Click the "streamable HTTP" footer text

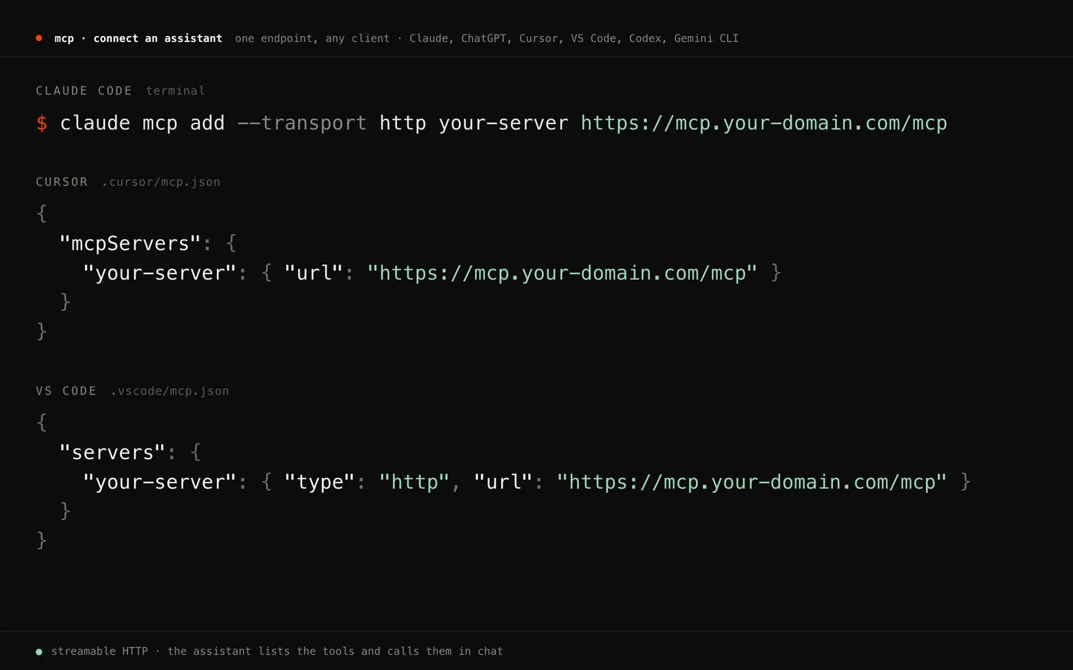(100, 651)
